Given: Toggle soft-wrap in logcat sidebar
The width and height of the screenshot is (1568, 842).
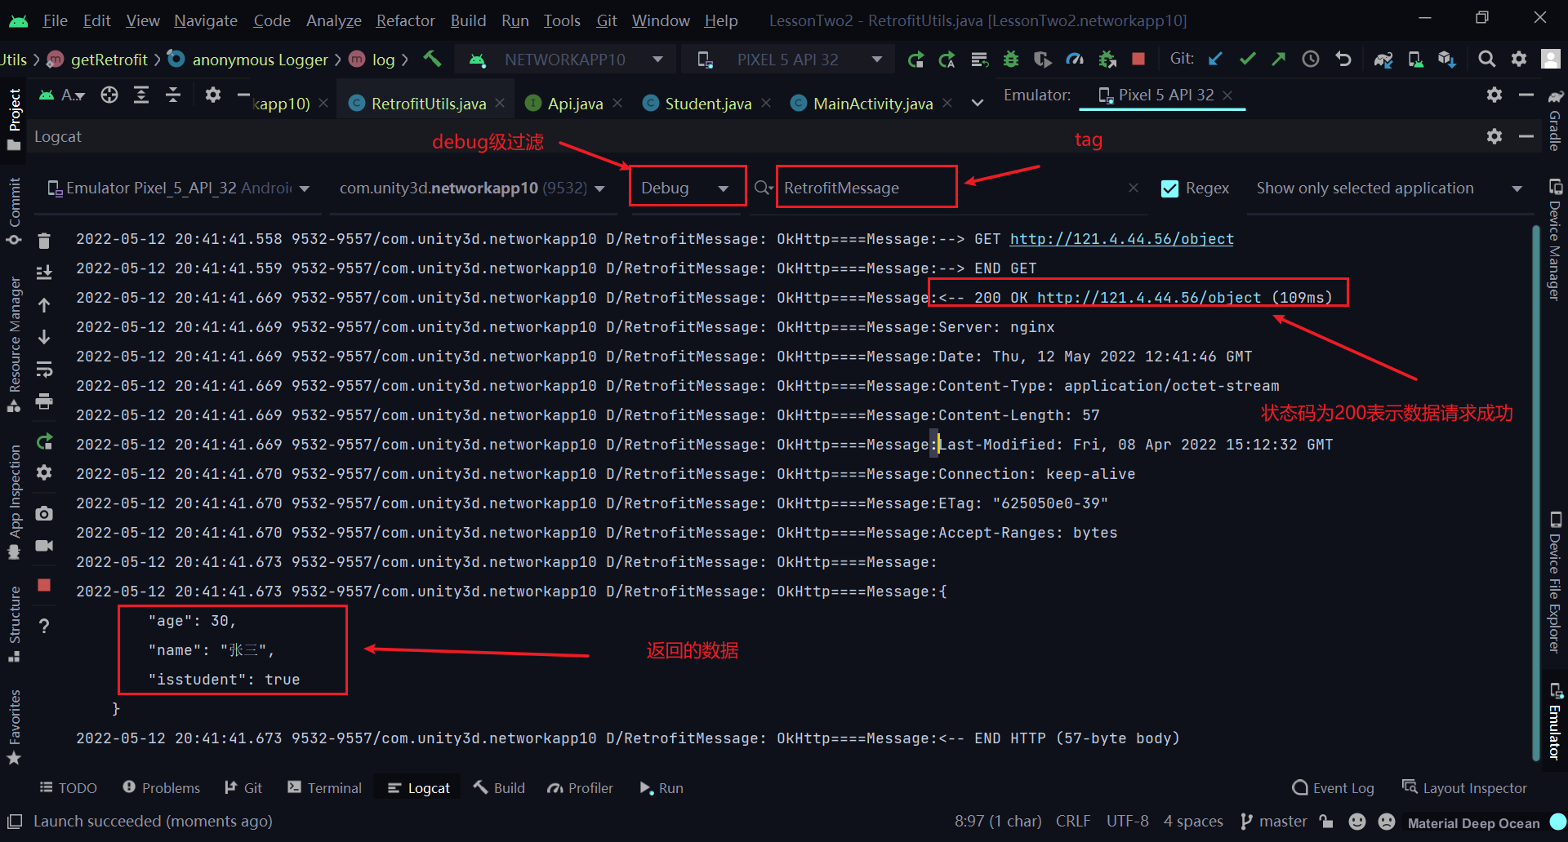Looking at the screenshot, I should 44,370.
